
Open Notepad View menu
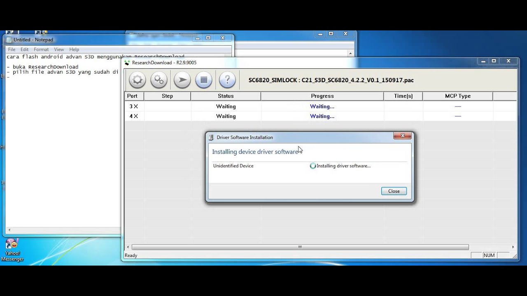click(x=59, y=49)
